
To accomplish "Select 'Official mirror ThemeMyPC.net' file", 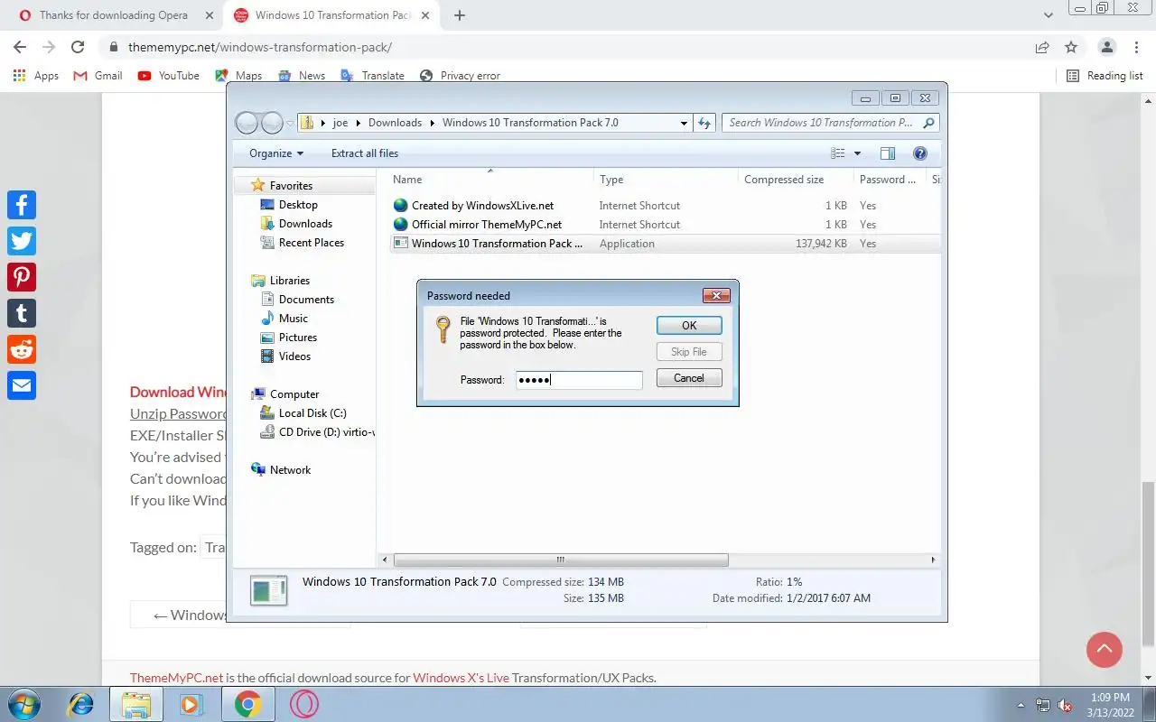I will [x=487, y=225].
